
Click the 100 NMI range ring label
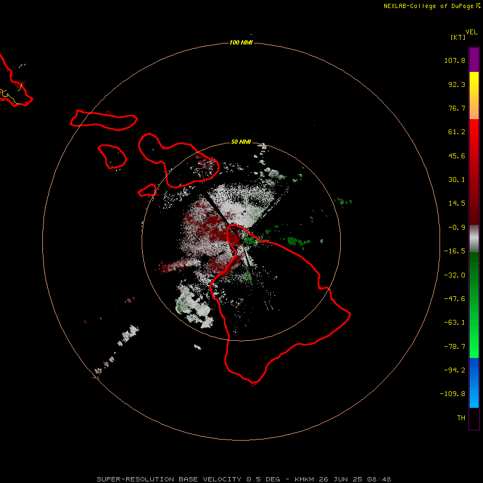coord(241,42)
